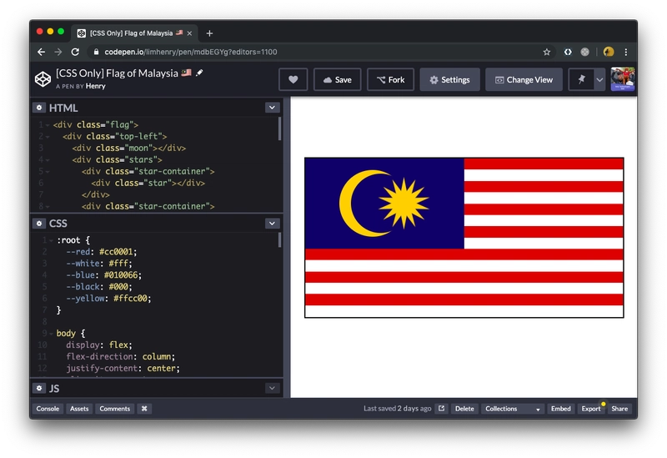This screenshot has height=458, width=667.
Task: Fold the :root CSS rule
Action: coord(51,240)
